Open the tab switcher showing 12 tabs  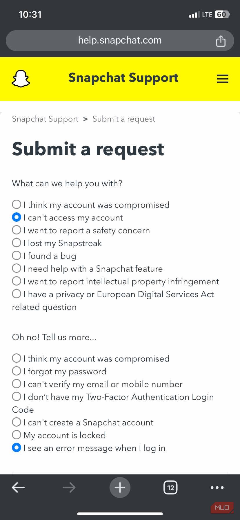pos(170,488)
